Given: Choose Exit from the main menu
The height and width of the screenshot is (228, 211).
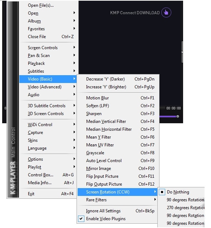Looking at the screenshot, I should [x=48, y=194].
